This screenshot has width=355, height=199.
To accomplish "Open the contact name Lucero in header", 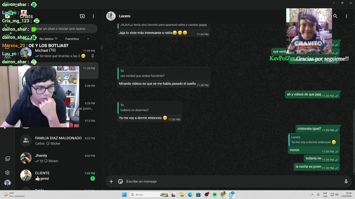I will pos(125,16).
